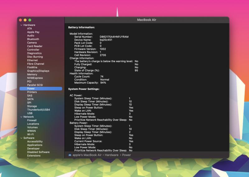Viewport: 249px width, 177px height.
Task: Click Hardware in the bottom path bar
Action: (x=111, y=155)
